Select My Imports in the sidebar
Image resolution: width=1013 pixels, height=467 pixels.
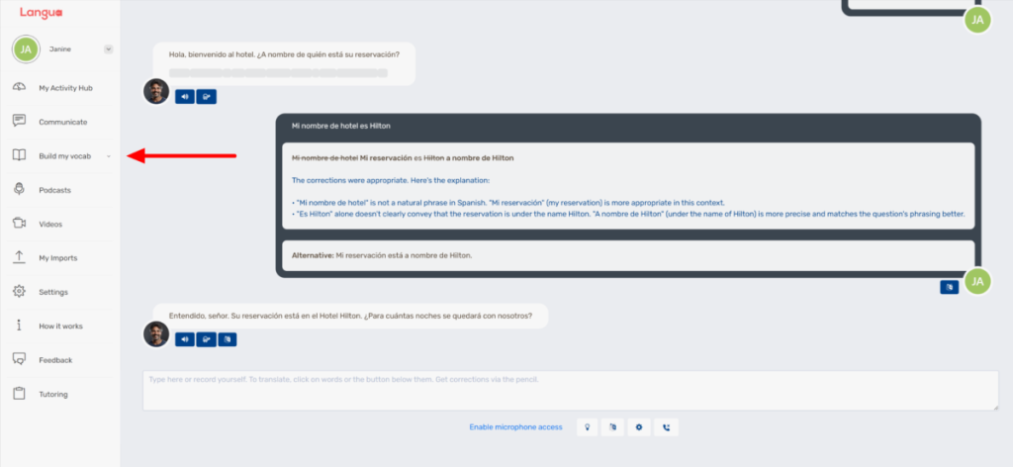click(60, 257)
